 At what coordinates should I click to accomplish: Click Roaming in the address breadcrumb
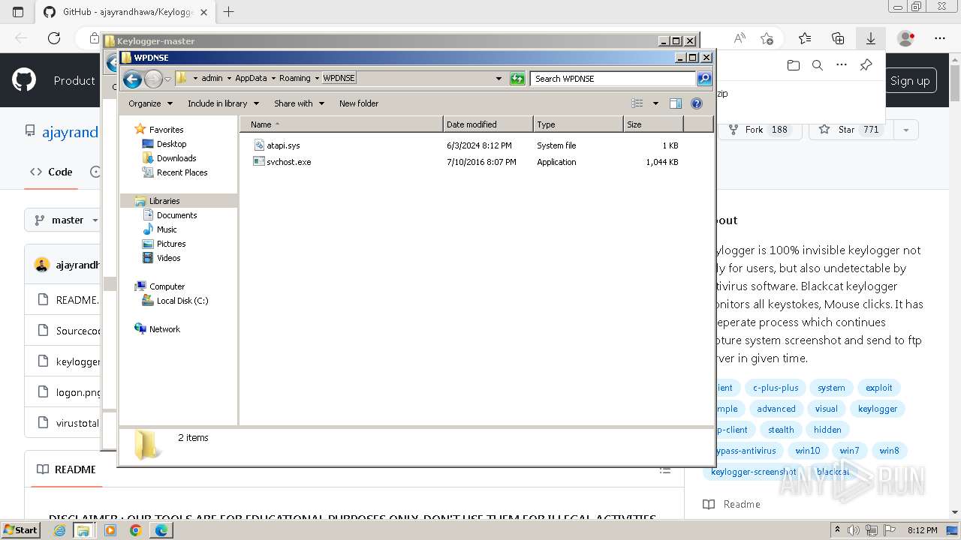click(x=294, y=78)
